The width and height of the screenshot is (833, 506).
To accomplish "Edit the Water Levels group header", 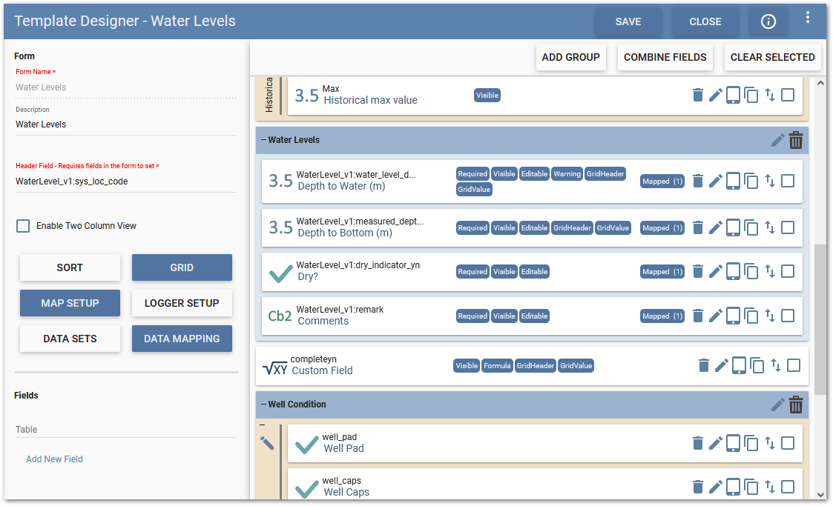I will [x=778, y=140].
